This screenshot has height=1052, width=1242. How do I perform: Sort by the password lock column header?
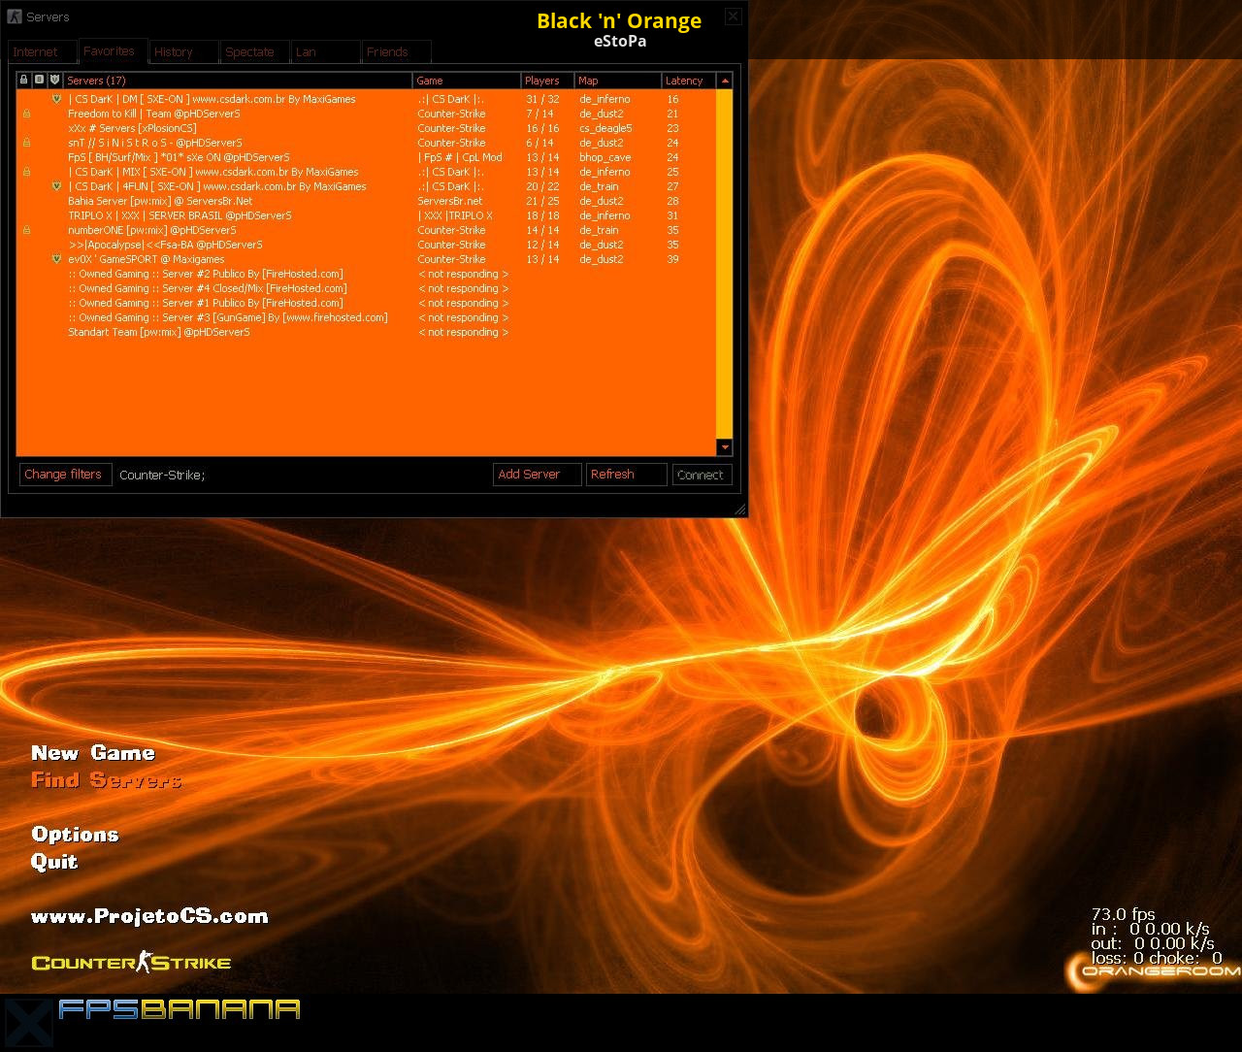(24, 81)
